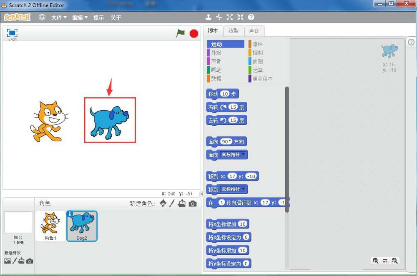Viewport: 417px width, 276px height.
Task: Collapse the stage panel with small arrow
Action: [201, 194]
